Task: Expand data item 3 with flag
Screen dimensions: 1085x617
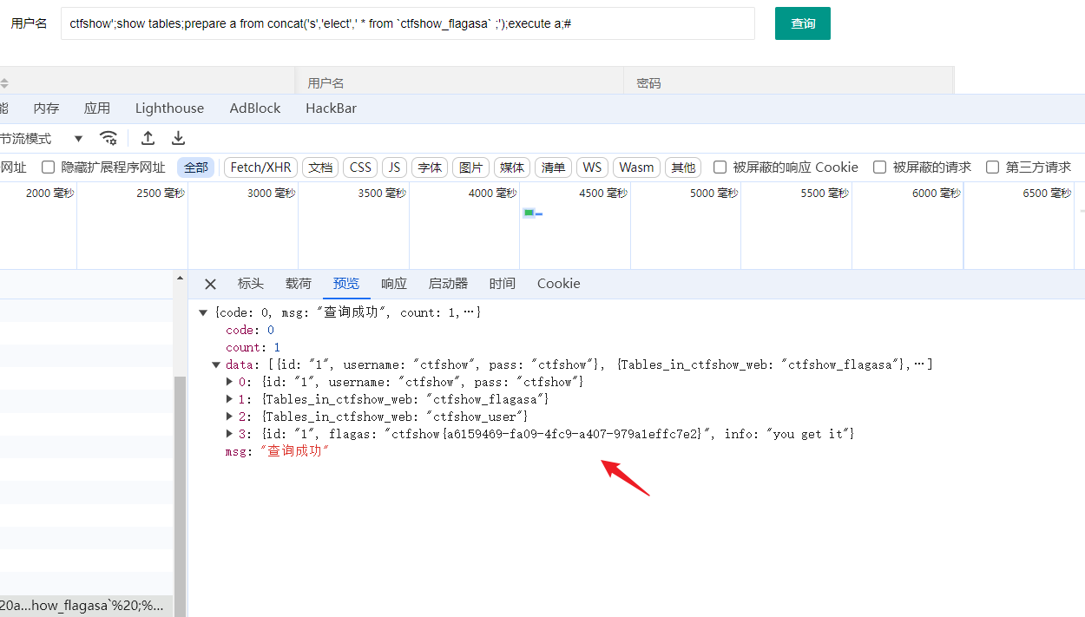Action: 230,434
